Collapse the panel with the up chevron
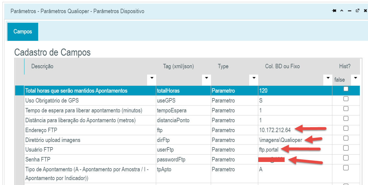 (x=342, y=11)
